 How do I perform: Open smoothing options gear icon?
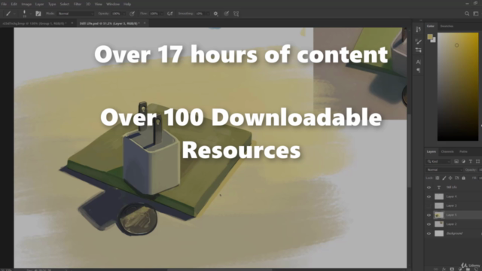point(216,14)
